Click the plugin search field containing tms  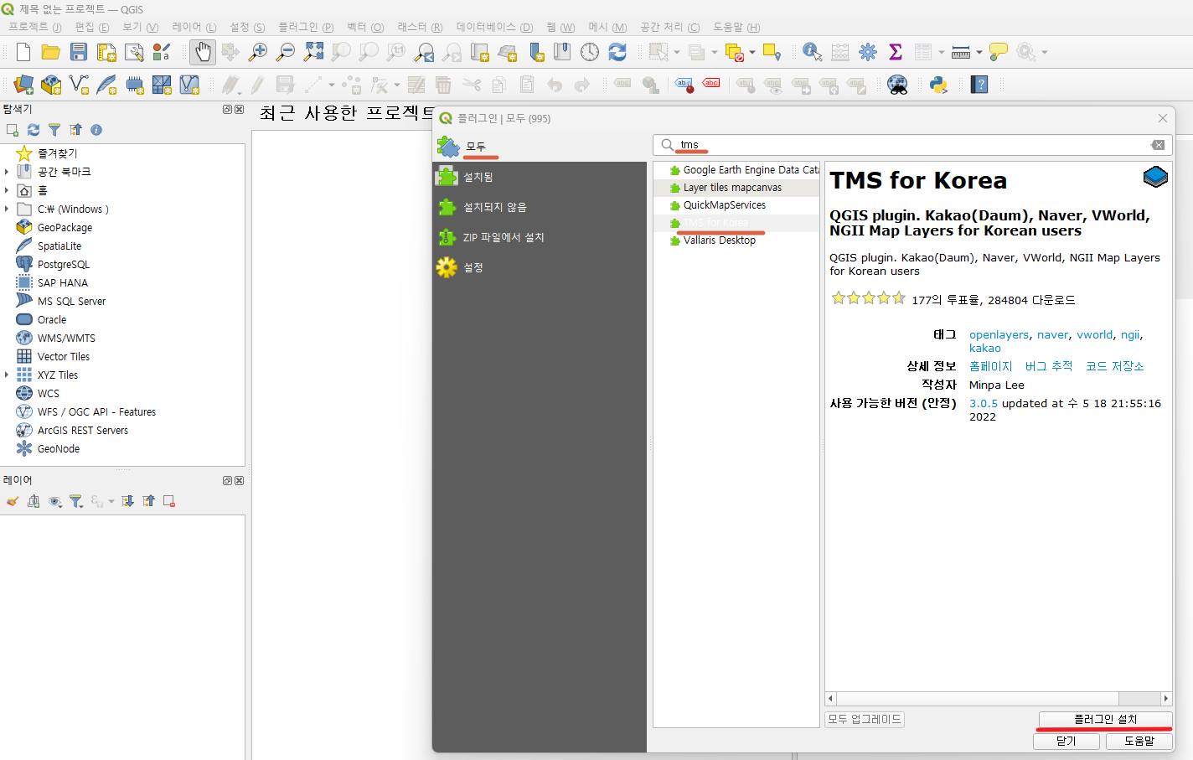912,145
